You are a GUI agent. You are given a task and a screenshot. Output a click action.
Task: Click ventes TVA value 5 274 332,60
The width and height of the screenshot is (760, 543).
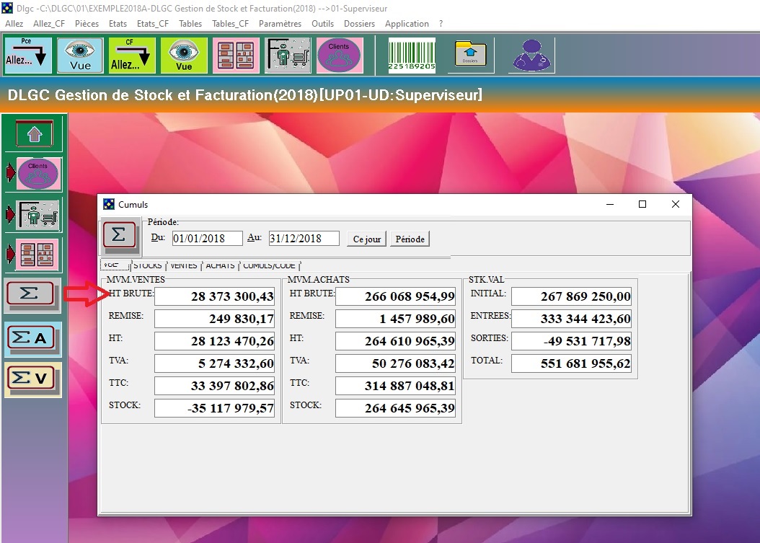pyautogui.click(x=215, y=363)
